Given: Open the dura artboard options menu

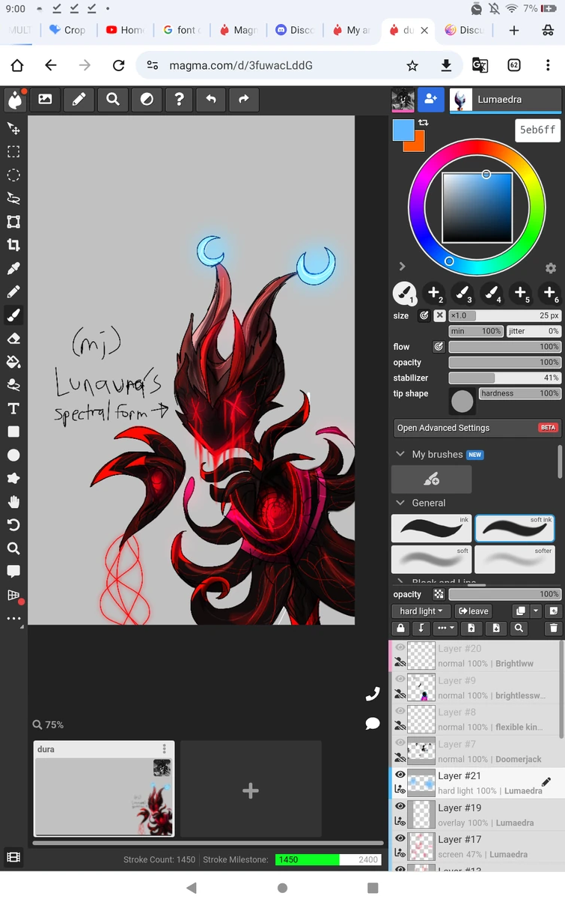Looking at the screenshot, I should pyautogui.click(x=165, y=749).
